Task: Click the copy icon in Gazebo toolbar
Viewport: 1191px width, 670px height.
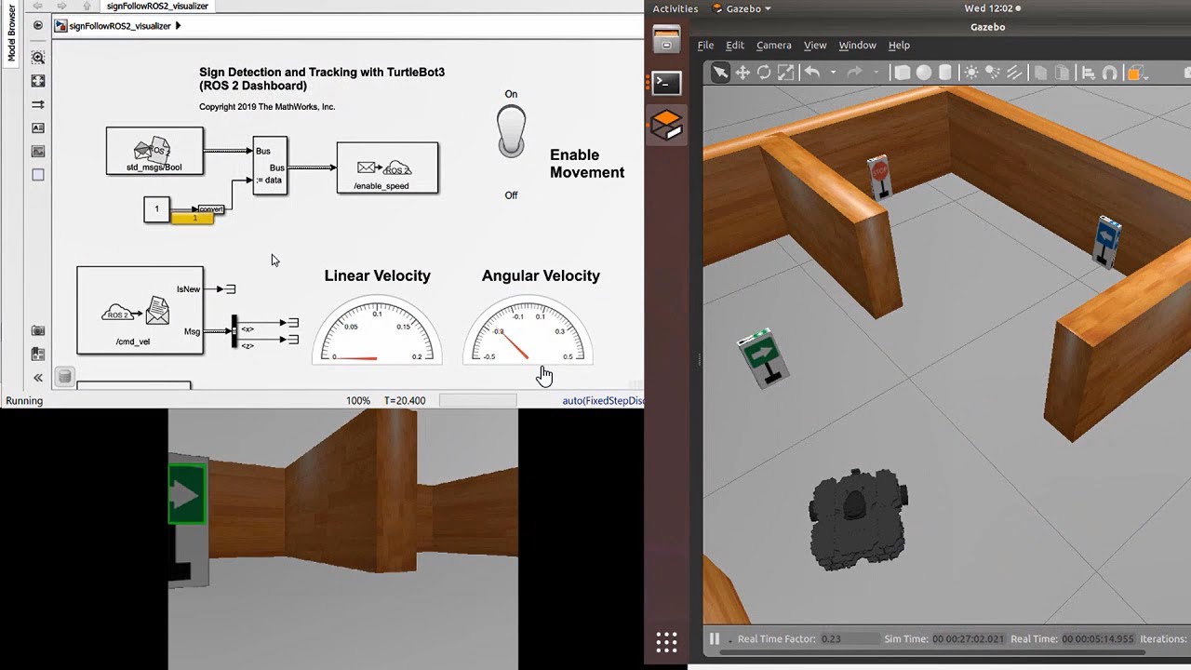Action: [1040, 73]
